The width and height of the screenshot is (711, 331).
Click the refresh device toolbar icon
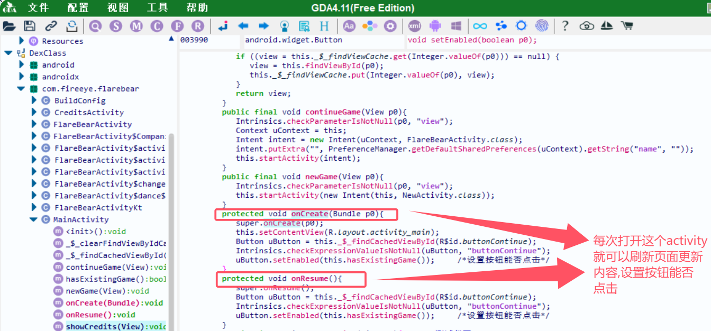tap(71, 25)
